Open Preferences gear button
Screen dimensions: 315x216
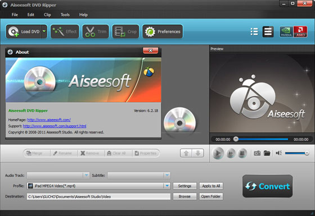pos(163,31)
